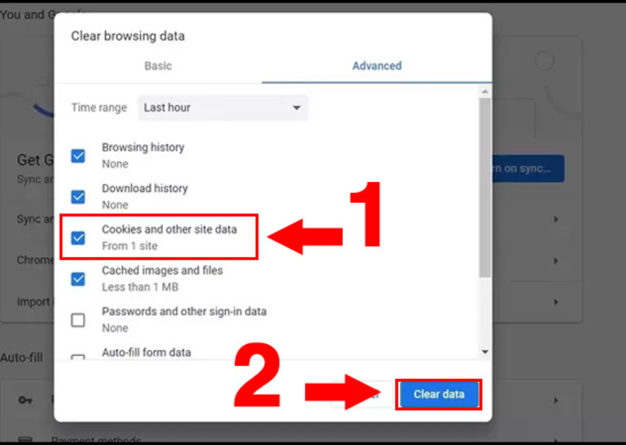The height and width of the screenshot is (445, 626).
Task: Check the Browsing history checkbox
Action: pos(78,156)
